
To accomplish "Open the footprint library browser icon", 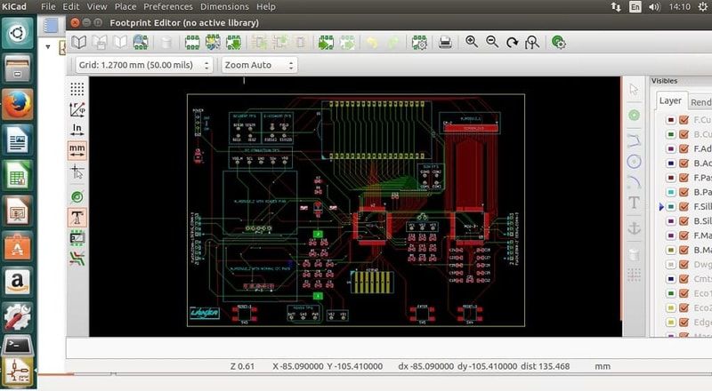I will click(141, 43).
